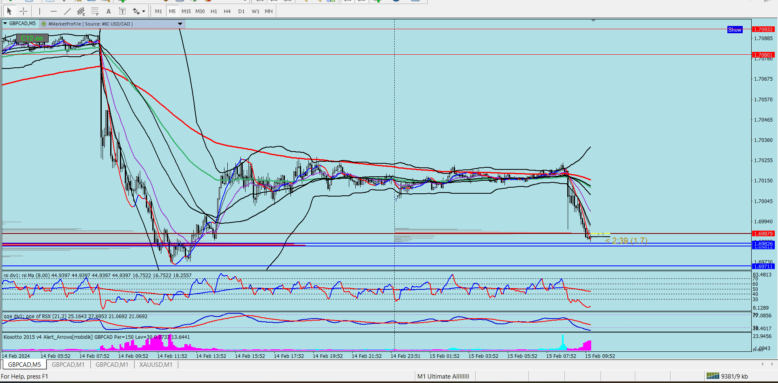The width and height of the screenshot is (778, 383).
Task: Switch chart to W1 timeframe
Action: tap(255, 11)
